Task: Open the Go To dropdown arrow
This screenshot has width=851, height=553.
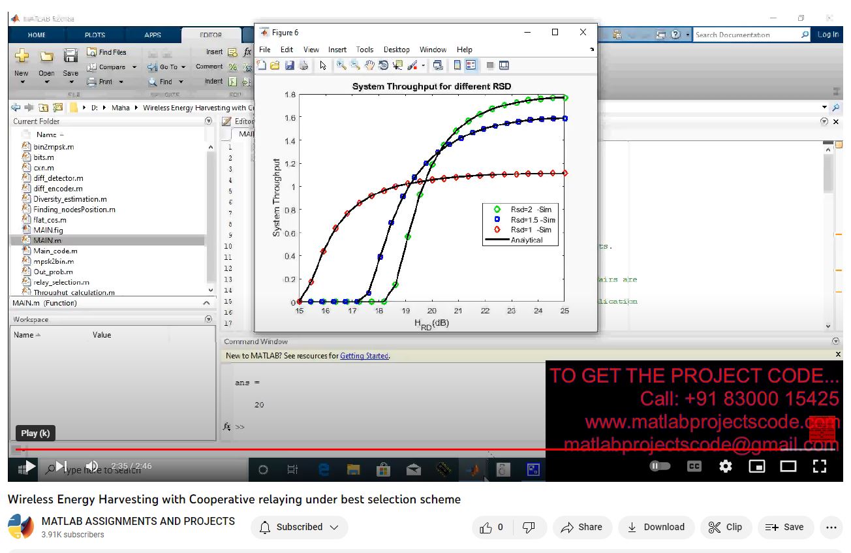Action: (x=183, y=67)
